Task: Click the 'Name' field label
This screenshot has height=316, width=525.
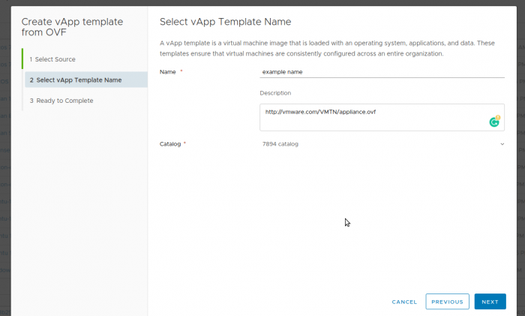Action: [168, 72]
